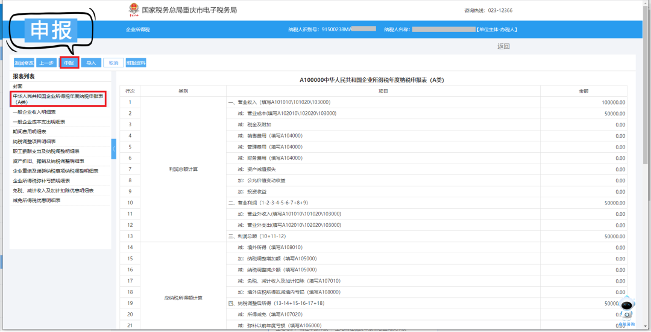Viewport: 651px width, 332px height.
Task: Go back with 上一步 button
Action: [46, 63]
